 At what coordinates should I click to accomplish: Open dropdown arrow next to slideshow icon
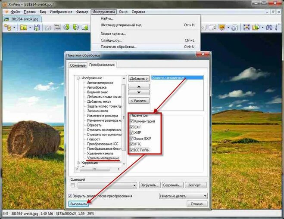point(228,28)
